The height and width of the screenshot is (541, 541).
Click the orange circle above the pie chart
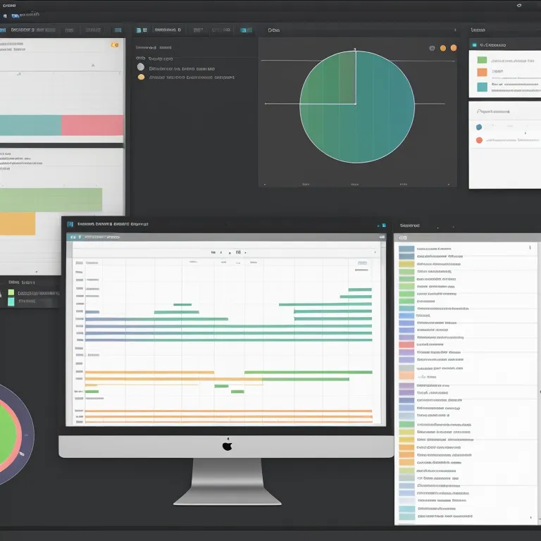(443, 48)
